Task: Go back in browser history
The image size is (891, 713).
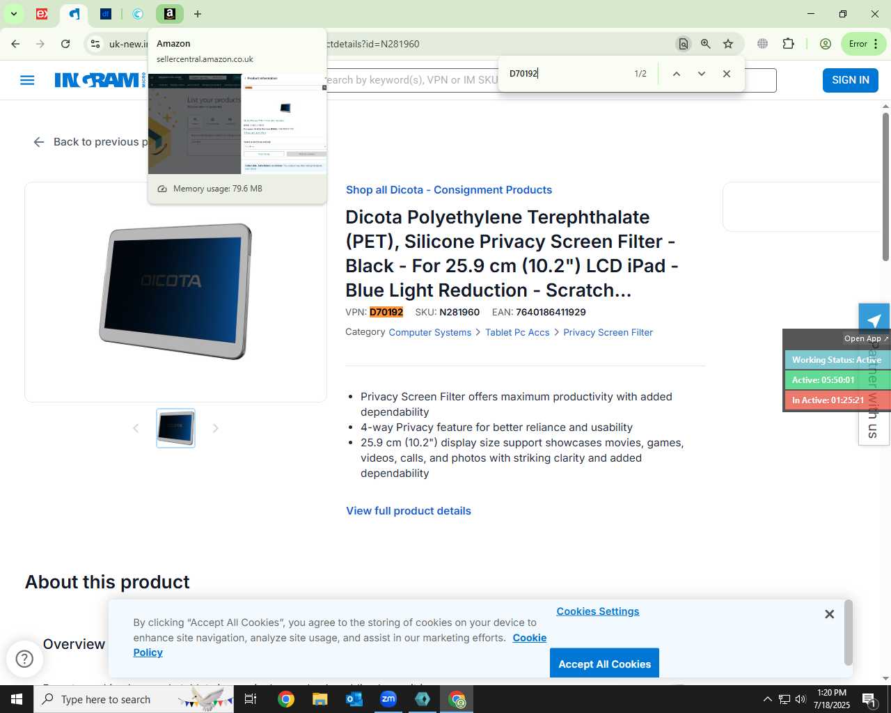Action: click(x=15, y=44)
